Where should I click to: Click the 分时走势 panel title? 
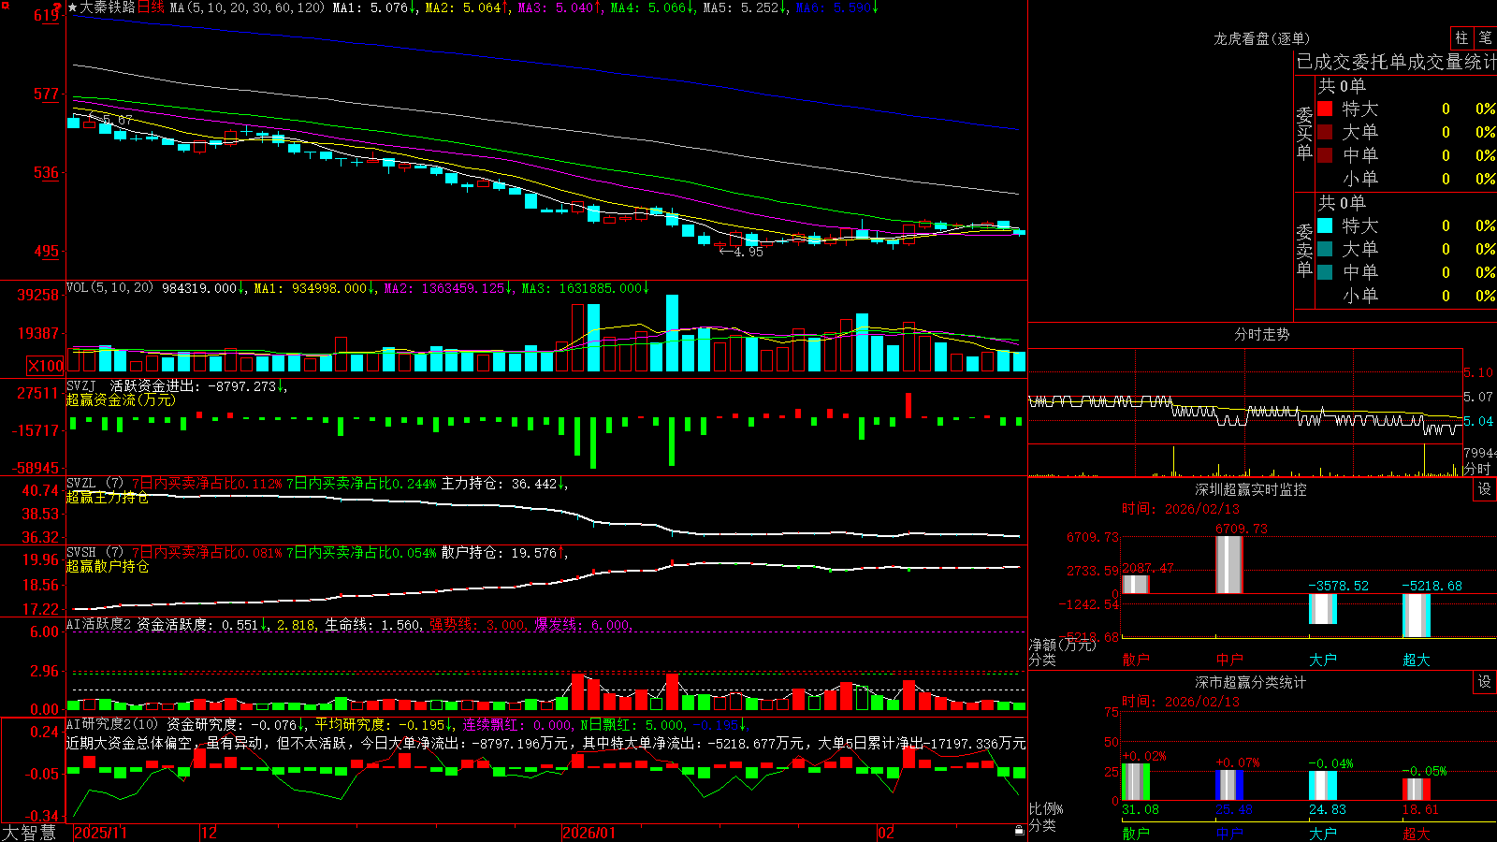tap(1261, 334)
